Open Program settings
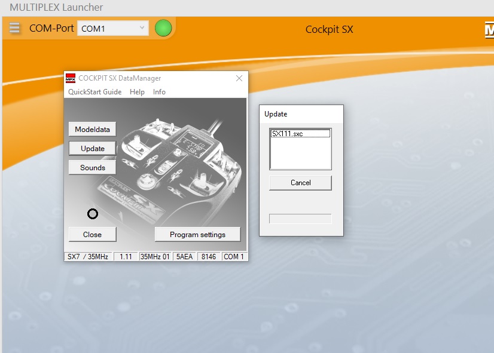 coord(197,234)
